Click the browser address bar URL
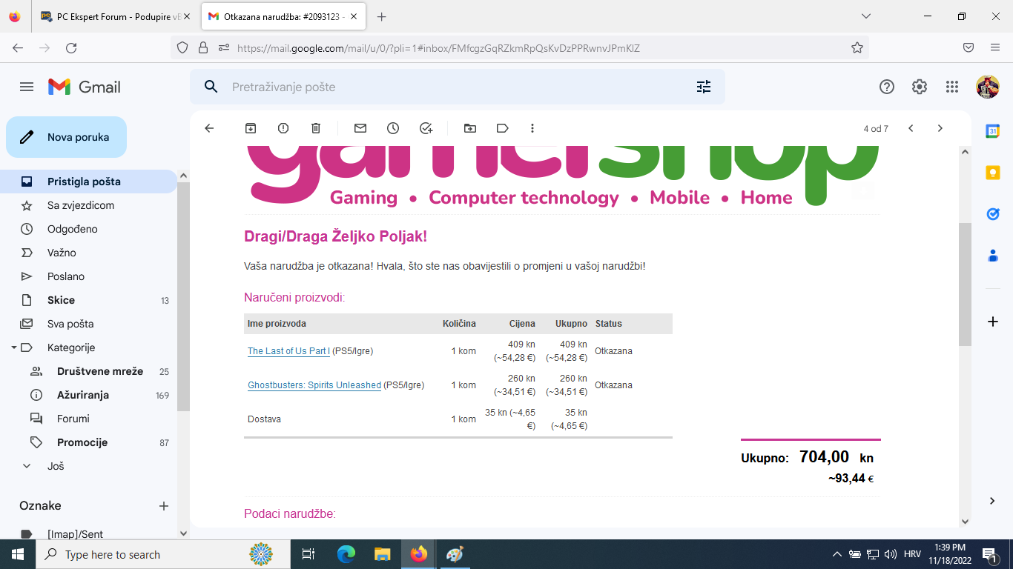 tap(438, 48)
